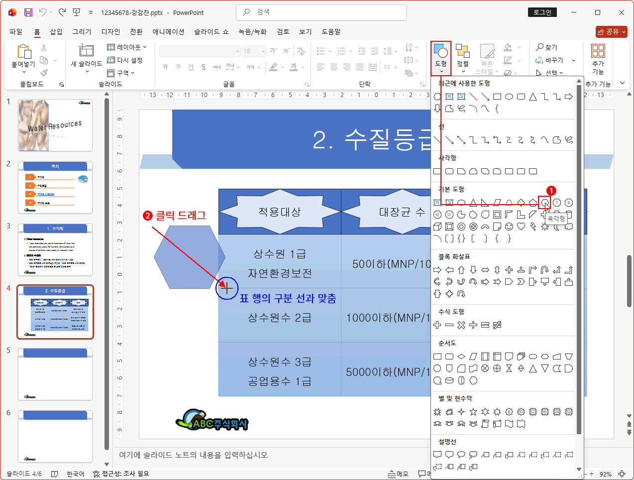The height and width of the screenshot is (480, 634).
Task: Choose the heart shape from Basic Shapes
Action: click(521, 227)
